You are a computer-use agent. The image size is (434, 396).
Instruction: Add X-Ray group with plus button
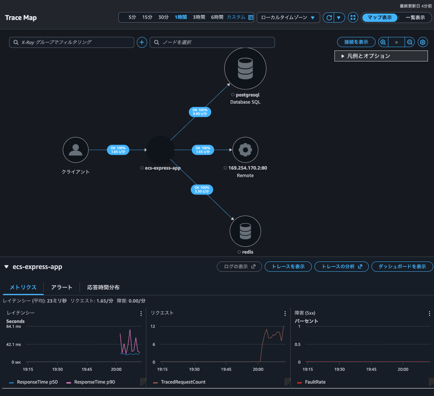point(142,43)
